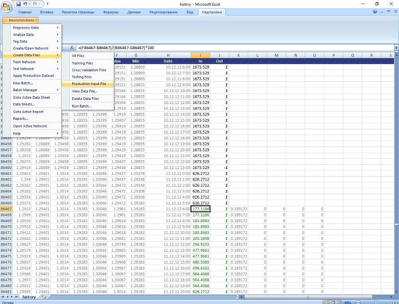Open the undo history dropdown arrow

click(x=30, y=4)
